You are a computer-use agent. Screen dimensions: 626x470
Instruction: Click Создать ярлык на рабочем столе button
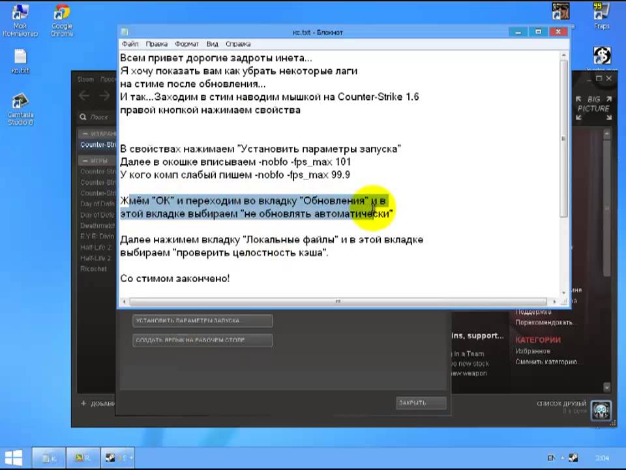[202, 340]
